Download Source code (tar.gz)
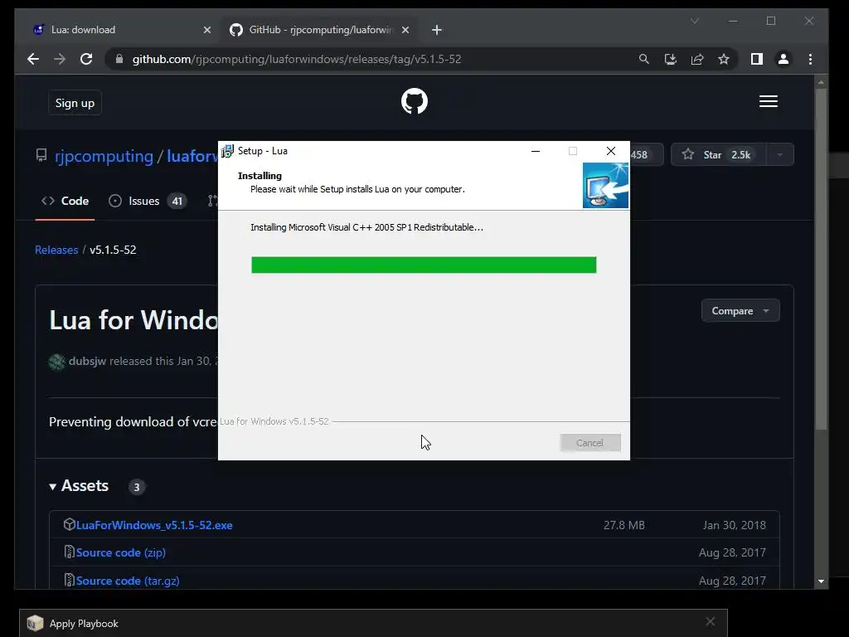Screen dimensions: 849x637 (128, 581)
